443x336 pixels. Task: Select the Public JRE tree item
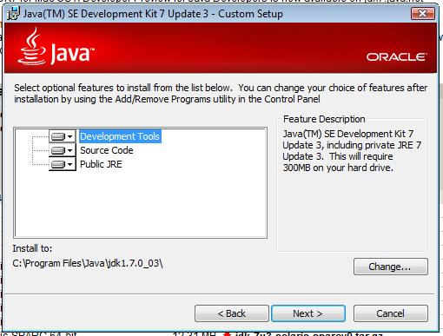101,164
